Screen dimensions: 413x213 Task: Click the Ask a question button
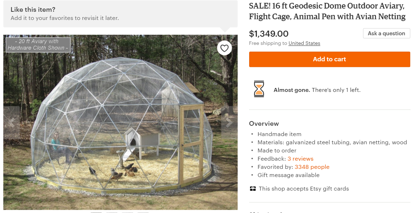(x=387, y=33)
